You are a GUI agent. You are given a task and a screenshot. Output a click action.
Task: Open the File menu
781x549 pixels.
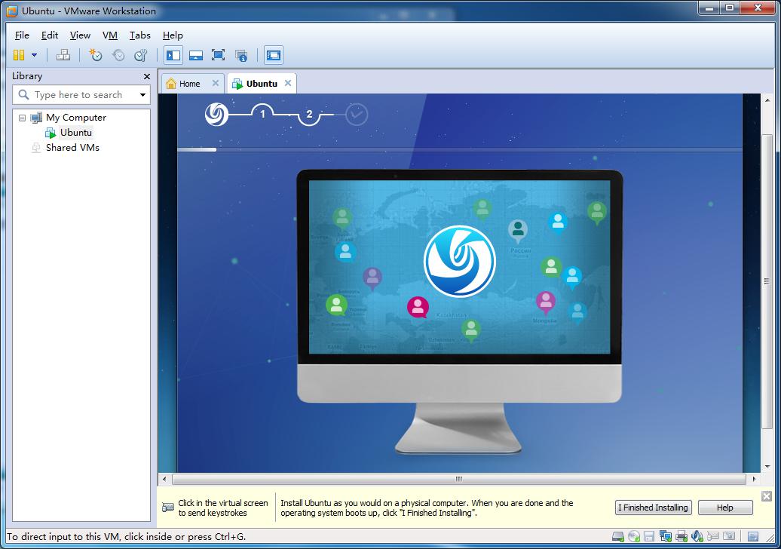22,35
